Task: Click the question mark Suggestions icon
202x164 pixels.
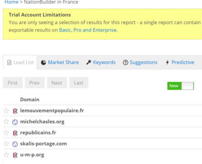Action: tap(125, 62)
